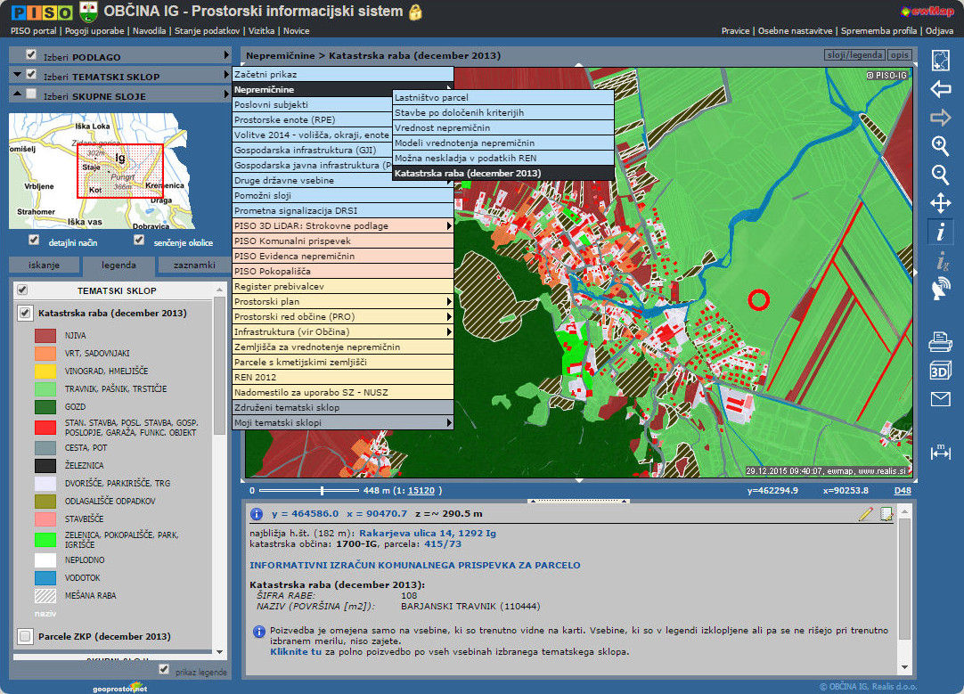The width and height of the screenshot is (964, 694).
Task: Click the 'Kliknite tu' full query link
Action: click(296, 651)
